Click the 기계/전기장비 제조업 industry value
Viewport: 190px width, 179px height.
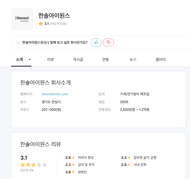click(135, 94)
